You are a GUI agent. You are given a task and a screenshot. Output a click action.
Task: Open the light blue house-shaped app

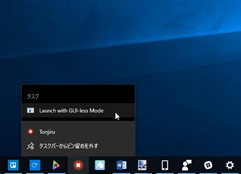click(100, 165)
